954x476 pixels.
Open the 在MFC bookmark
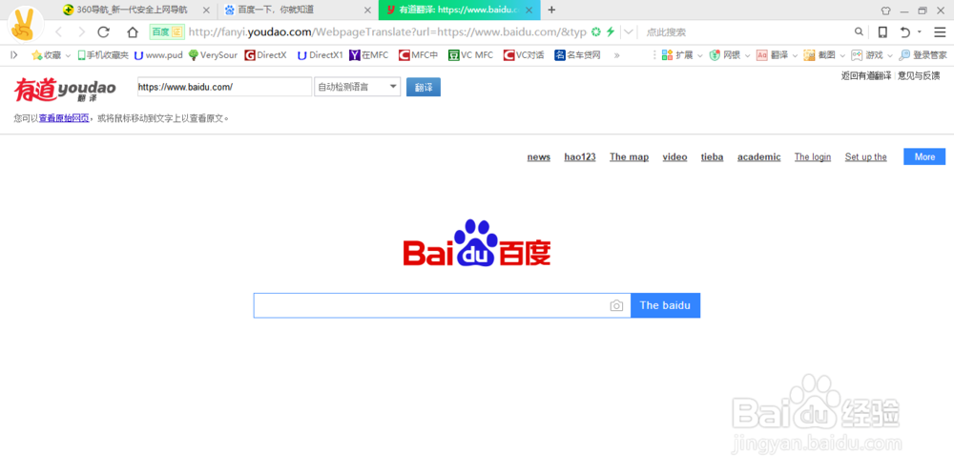(368, 54)
